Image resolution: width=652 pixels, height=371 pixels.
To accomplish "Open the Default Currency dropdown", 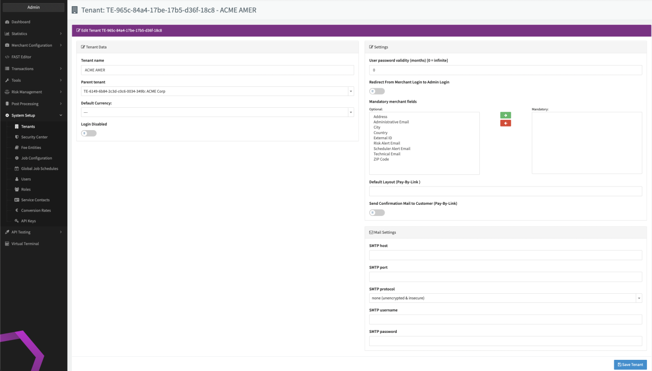I will [x=218, y=112].
